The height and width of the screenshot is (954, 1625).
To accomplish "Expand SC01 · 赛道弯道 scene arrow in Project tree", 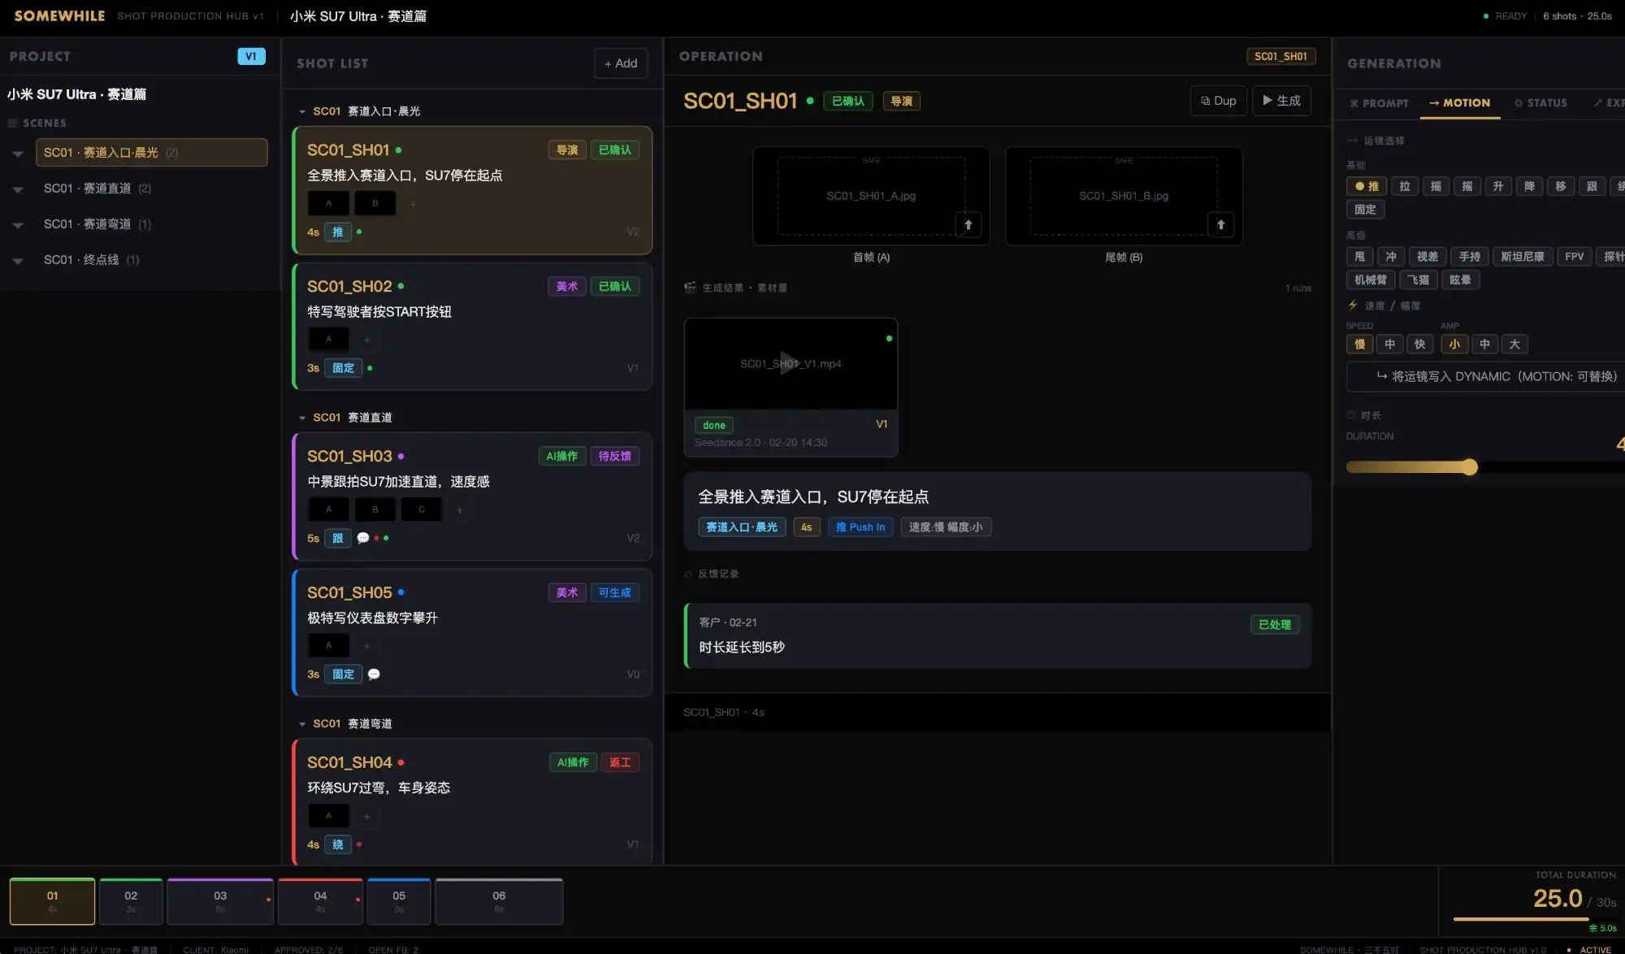I will click(x=18, y=224).
